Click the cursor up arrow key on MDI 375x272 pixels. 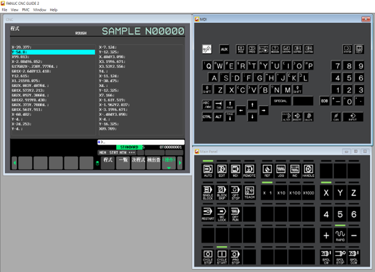(252, 105)
